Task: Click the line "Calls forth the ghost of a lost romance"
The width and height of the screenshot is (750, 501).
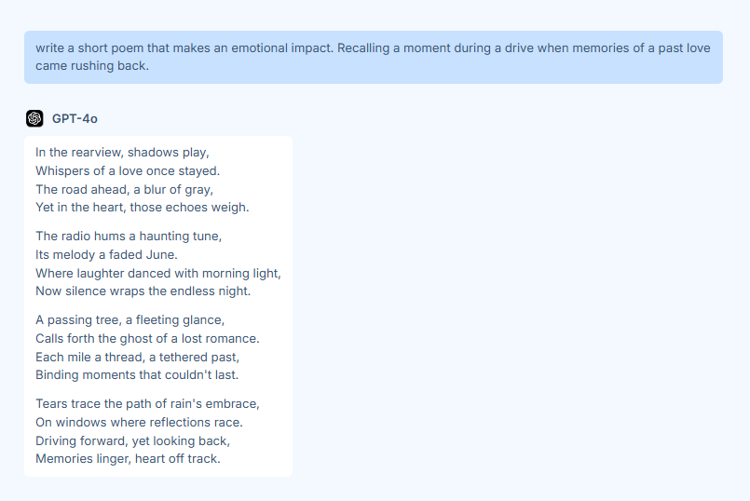Action: tap(147, 338)
